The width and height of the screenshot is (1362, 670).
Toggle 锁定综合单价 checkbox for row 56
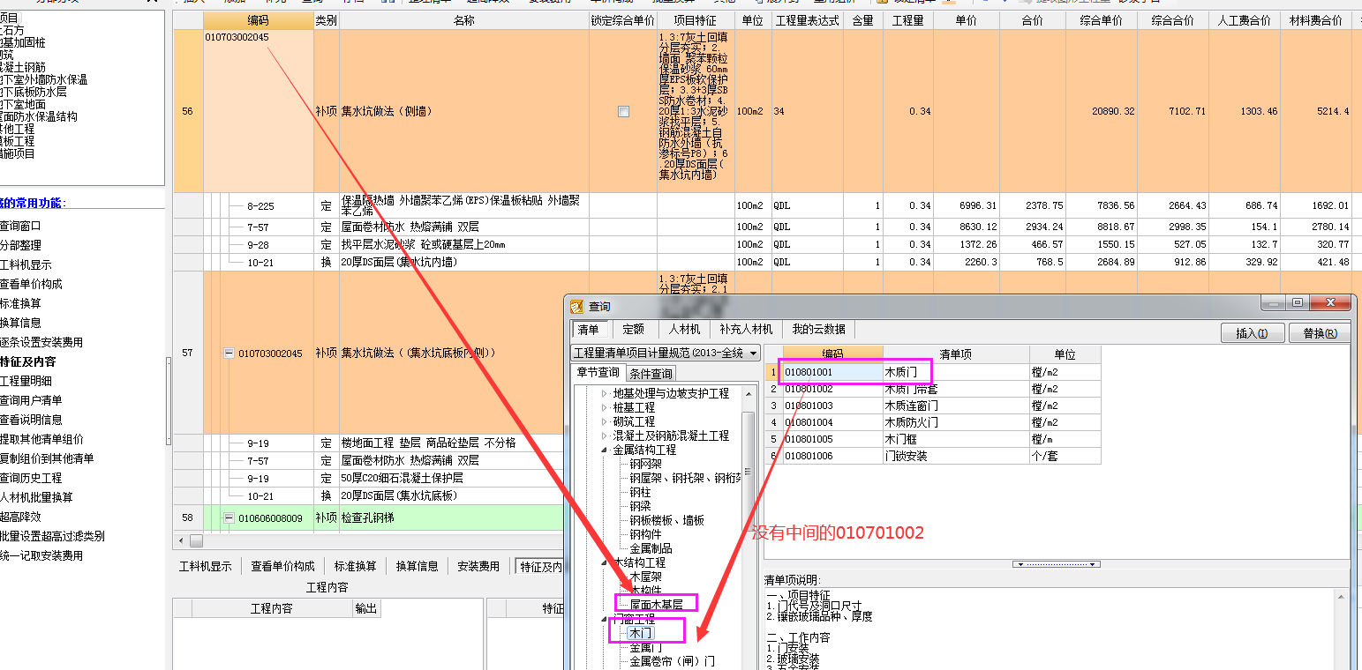[624, 111]
